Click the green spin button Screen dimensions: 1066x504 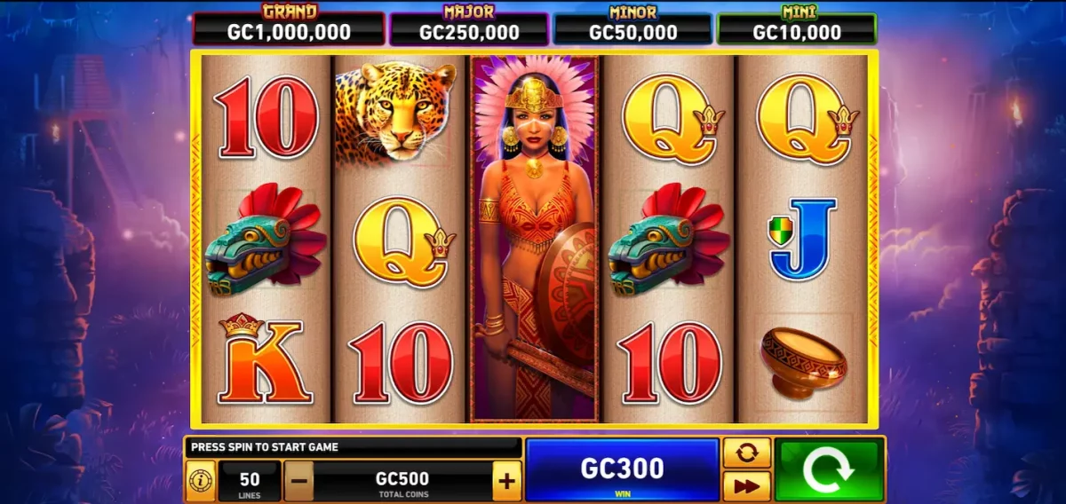click(x=829, y=469)
